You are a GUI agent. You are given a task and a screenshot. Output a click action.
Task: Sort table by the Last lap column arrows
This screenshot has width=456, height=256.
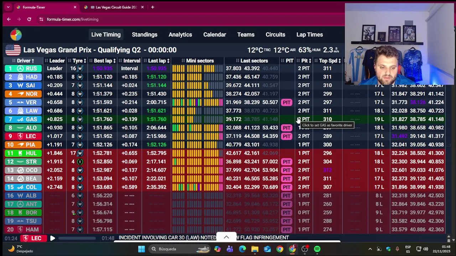[168, 61]
